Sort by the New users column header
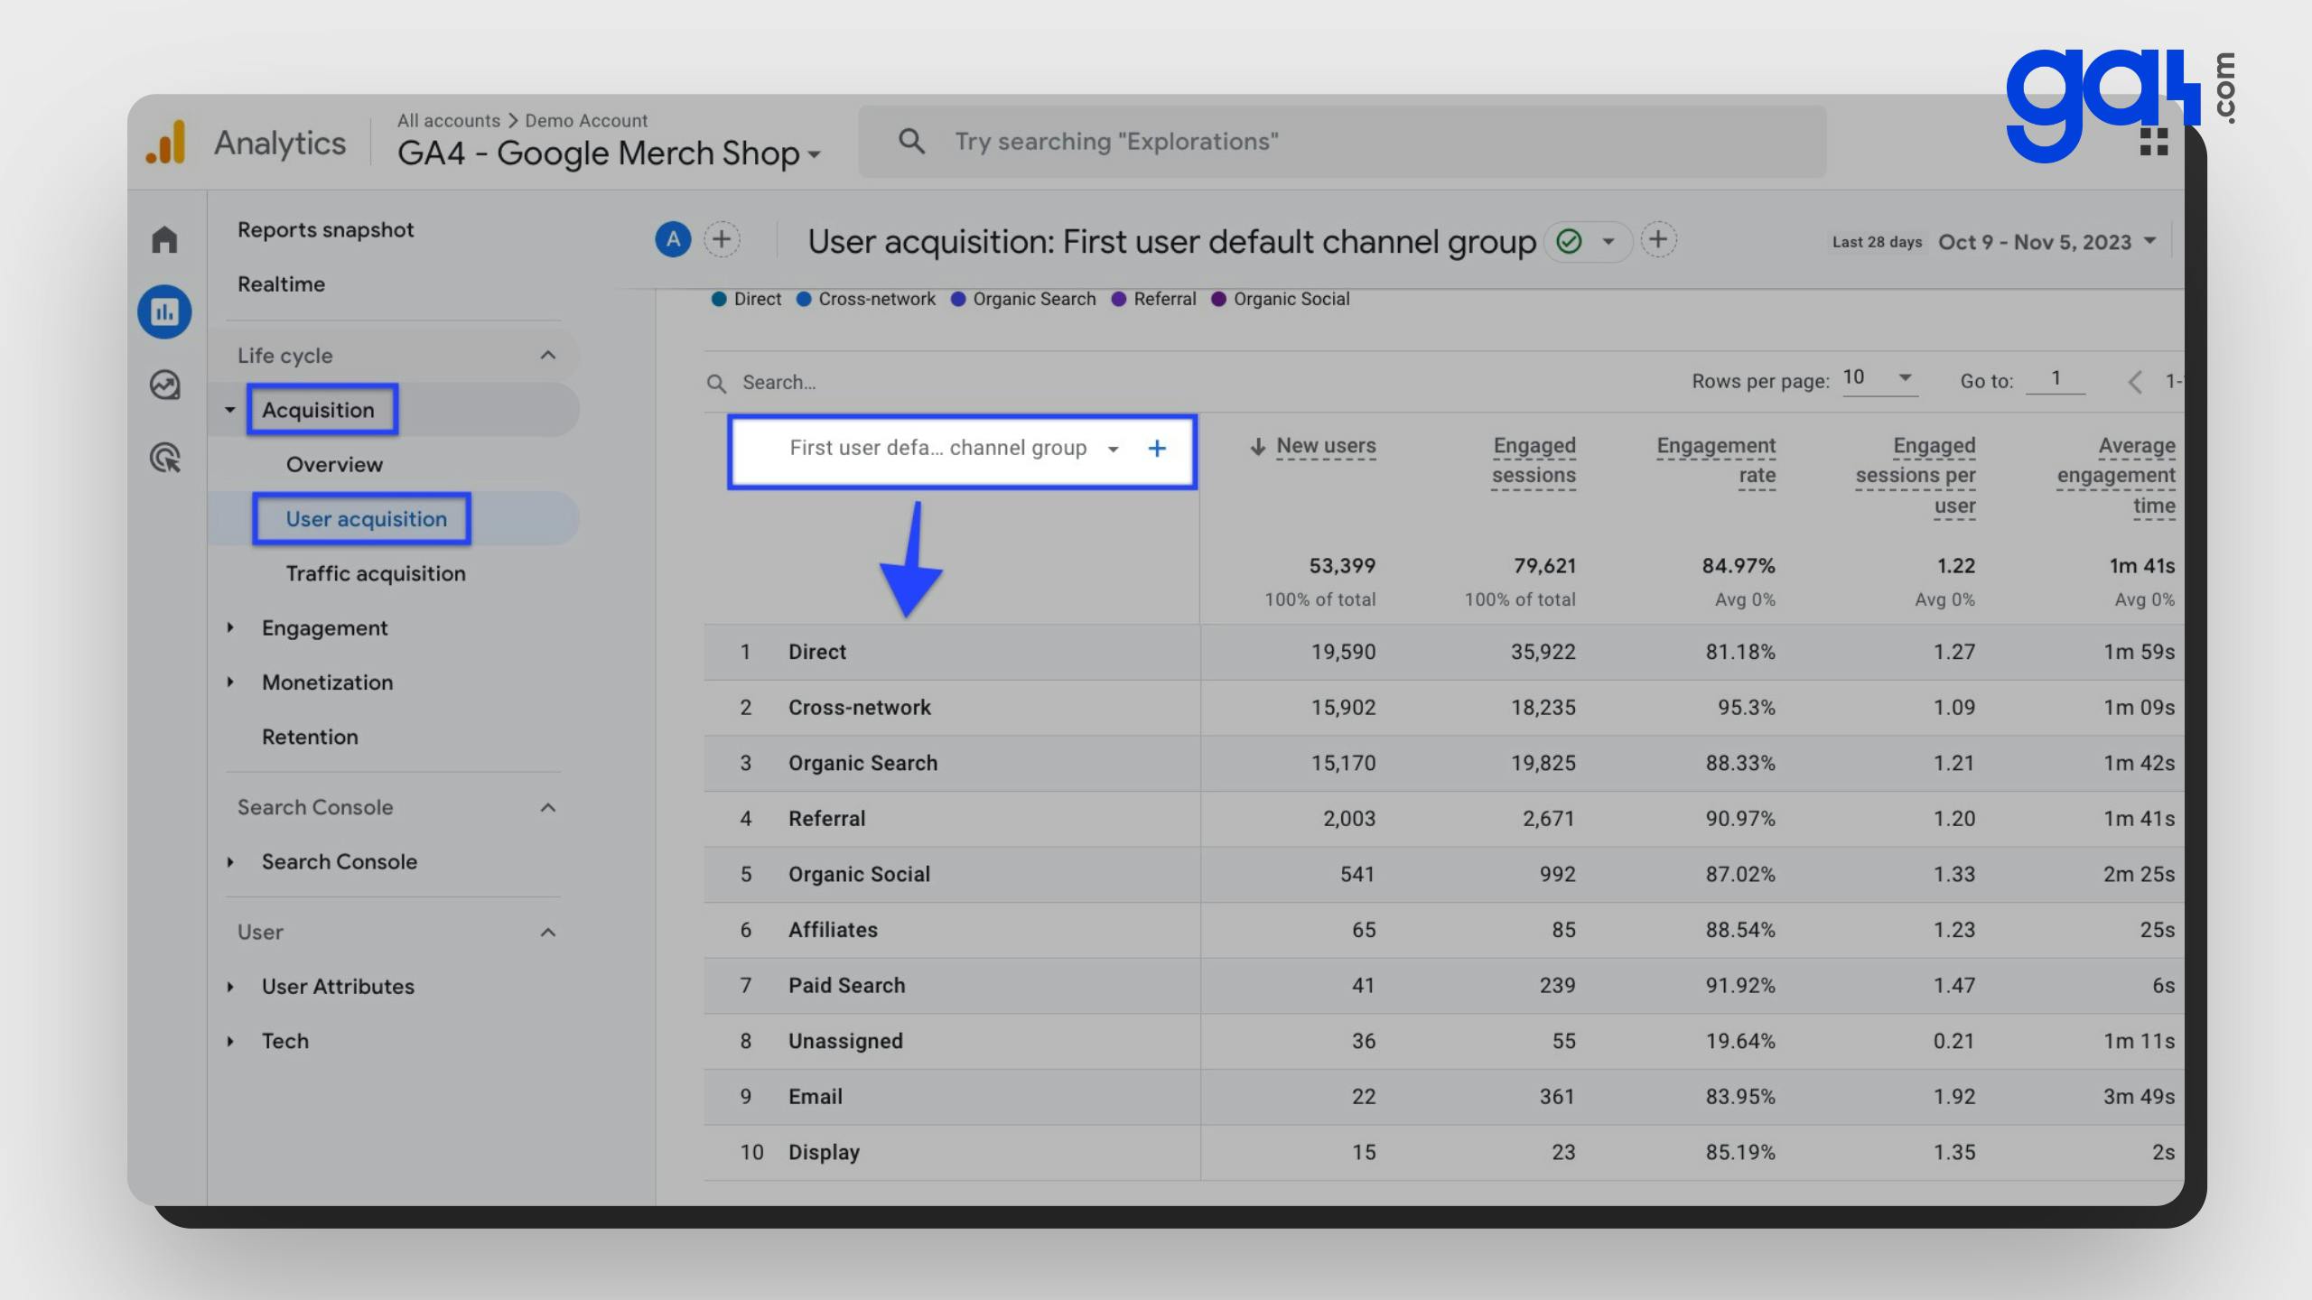This screenshot has width=2312, height=1300. pyautogui.click(x=1325, y=446)
